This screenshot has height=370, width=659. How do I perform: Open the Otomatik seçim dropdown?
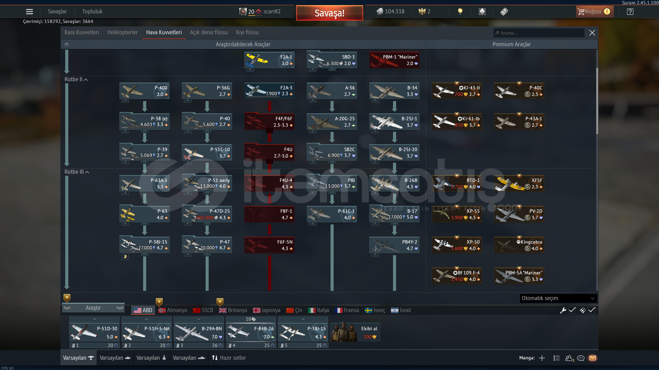pos(558,298)
